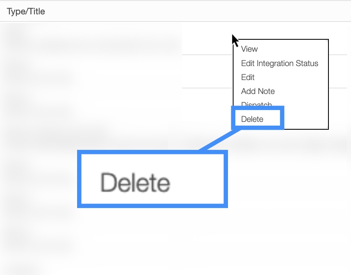
Task: Pick Add Note from the context menu
Action: [258, 91]
